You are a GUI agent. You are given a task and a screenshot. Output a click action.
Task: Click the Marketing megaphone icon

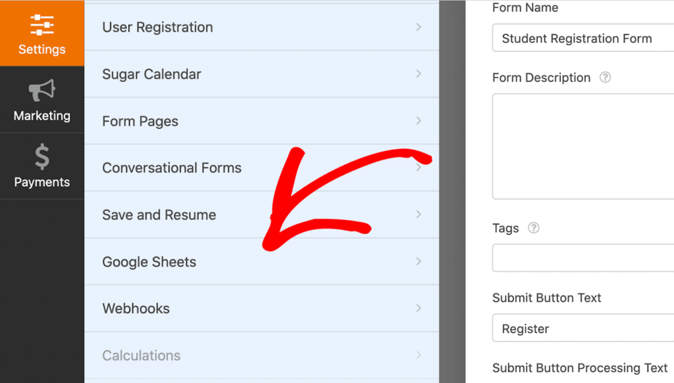[x=41, y=97]
